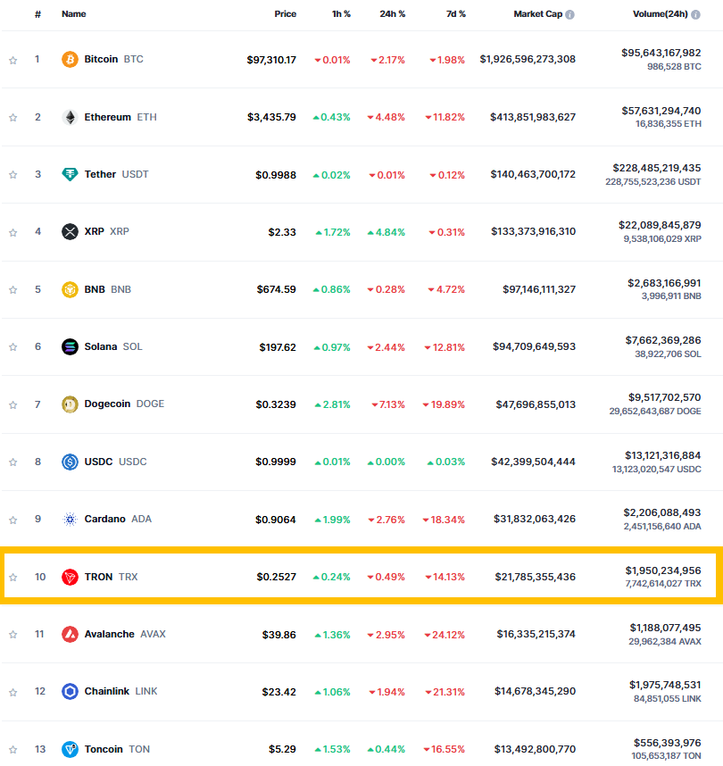Screen dimensions: 723x766
Task: Open Volume(24h) info tooltip icon
Action: point(695,14)
